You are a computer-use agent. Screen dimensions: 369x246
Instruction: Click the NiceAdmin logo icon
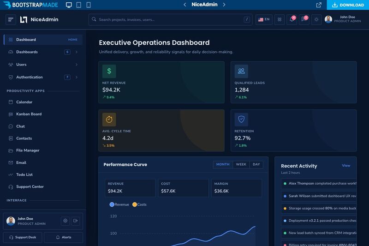pyautogui.click(x=24, y=19)
